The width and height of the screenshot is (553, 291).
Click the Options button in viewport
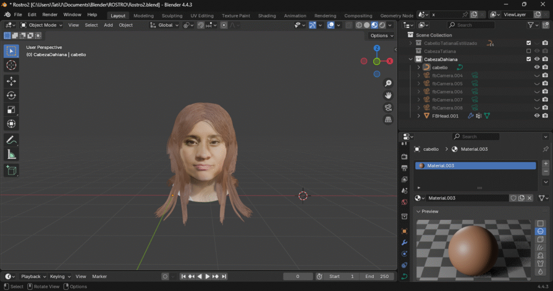point(381,36)
